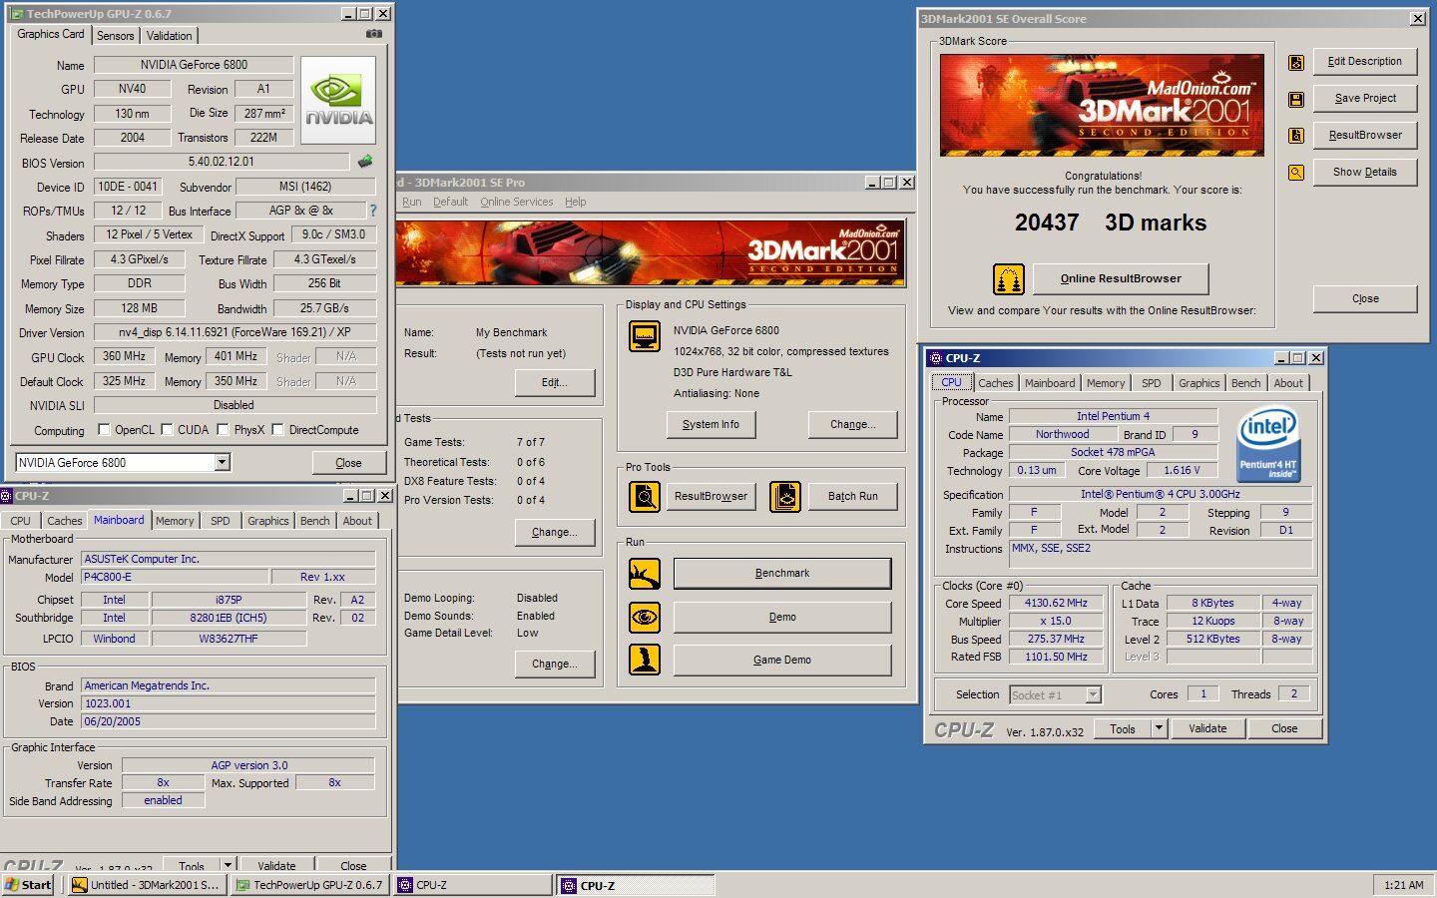This screenshot has width=1437, height=898.
Task: Click the Intel Pentium 4 HT logo
Action: click(1267, 444)
